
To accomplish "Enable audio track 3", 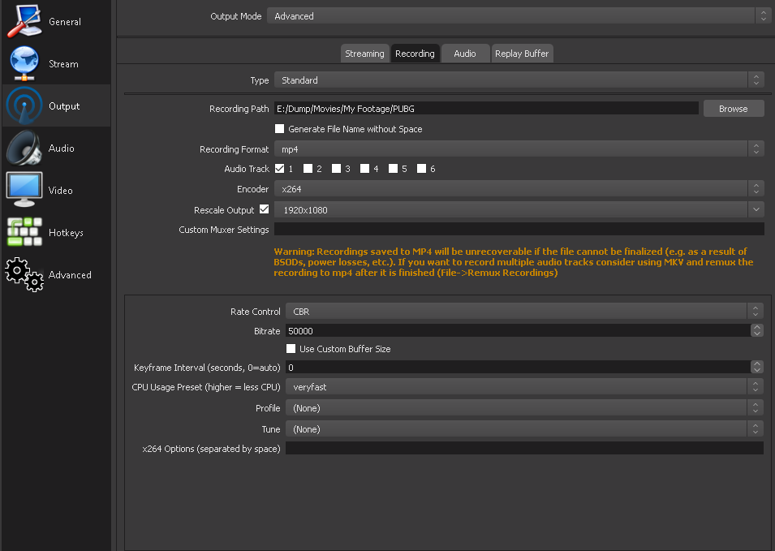I will point(336,169).
